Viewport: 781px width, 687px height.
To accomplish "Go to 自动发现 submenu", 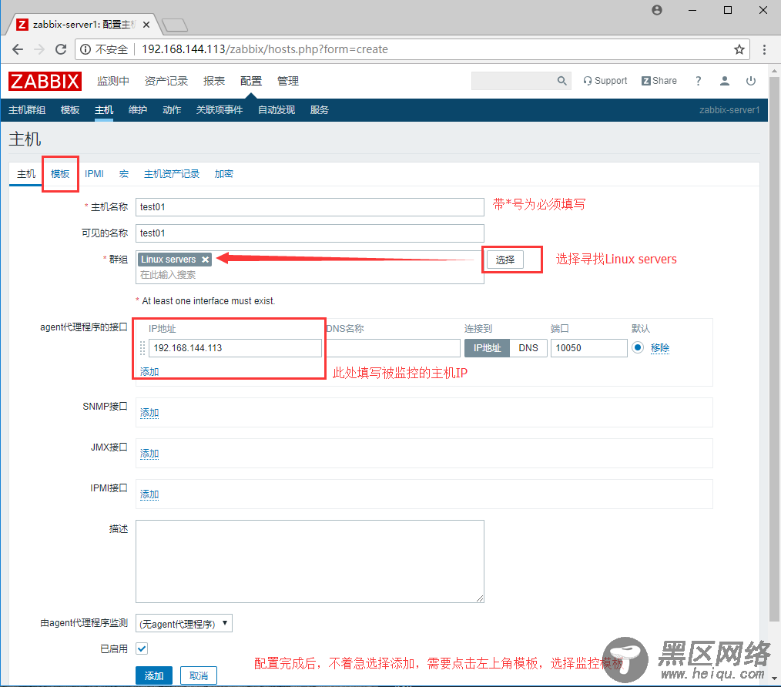I will click(277, 110).
